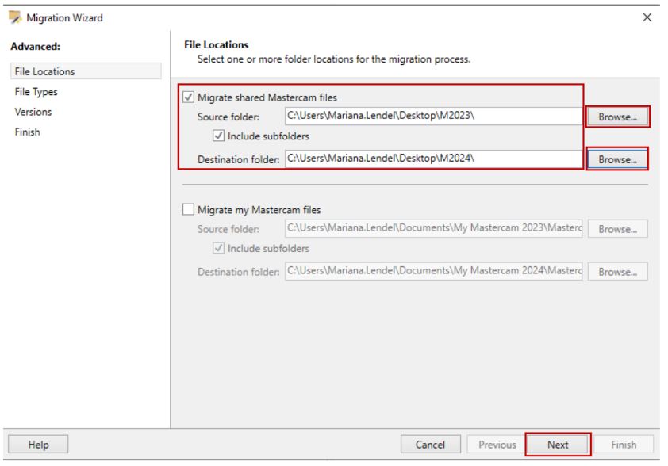Open Help for the wizard
The width and height of the screenshot is (668, 466).
tap(38, 445)
